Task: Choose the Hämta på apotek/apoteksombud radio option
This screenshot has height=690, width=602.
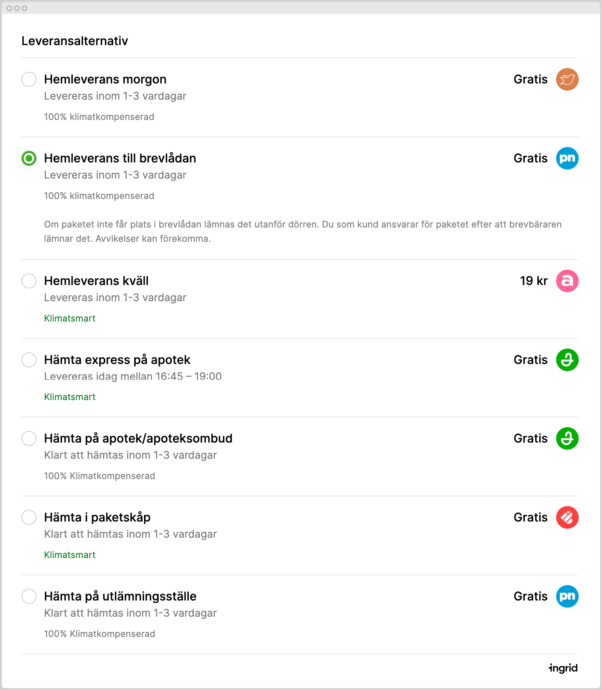Action: [x=29, y=438]
